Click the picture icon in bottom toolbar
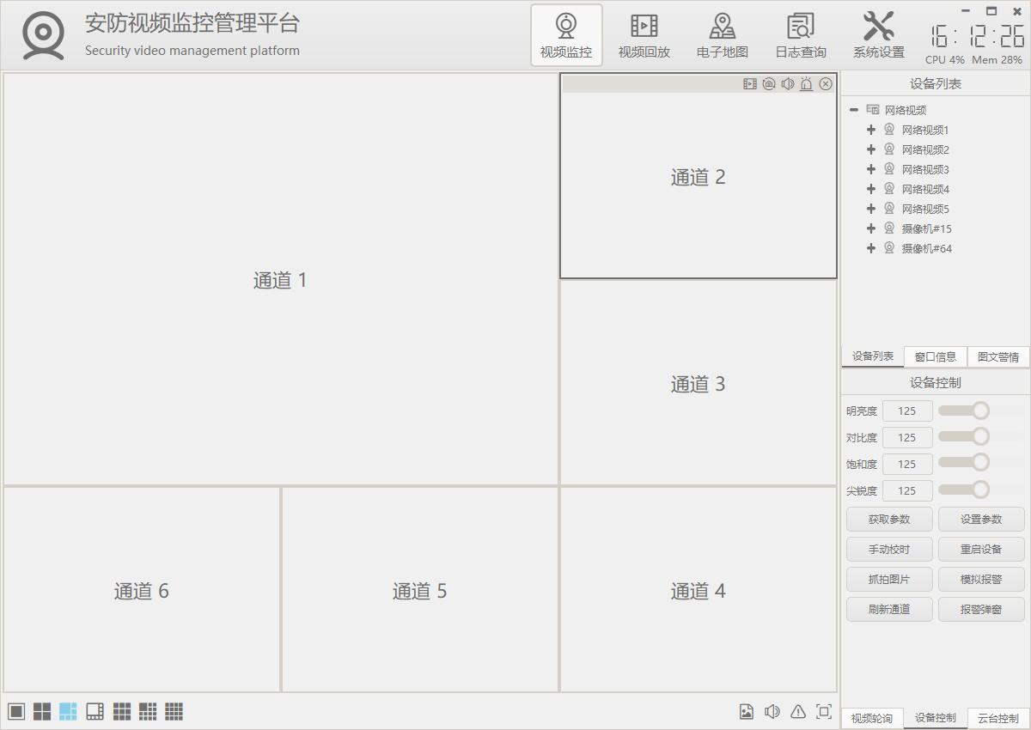The height and width of the screenshot is (730, 1031). pos(747,711)
